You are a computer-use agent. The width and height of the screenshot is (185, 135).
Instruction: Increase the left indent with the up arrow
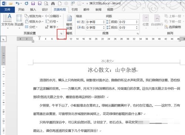coord(104,21)
